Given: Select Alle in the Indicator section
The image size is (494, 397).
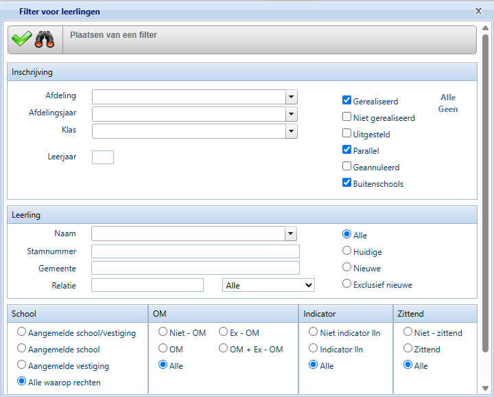Looking at the screenshot, I should pos(313,365).
